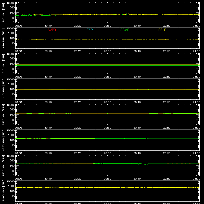Click 20:50 tick below the 2695 MHz plot

pos(167,128)
